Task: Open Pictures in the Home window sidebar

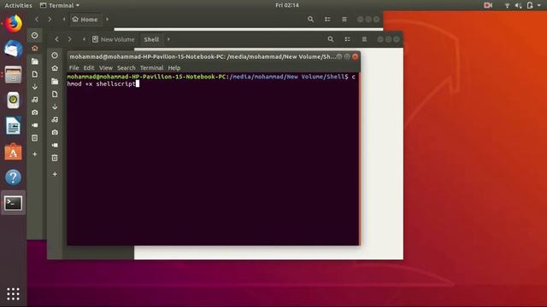Action: tap(34, 113)
